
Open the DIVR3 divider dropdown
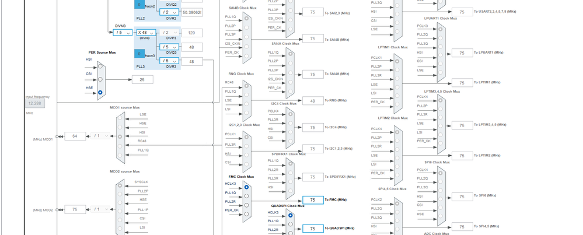click(169, 61)
